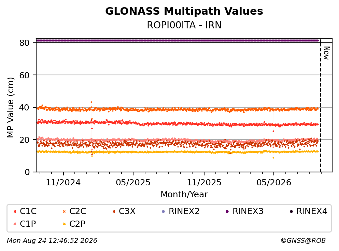Click the C3X dark red legend marker
Viewport: 339px width, 251px height.
[114, 212]
